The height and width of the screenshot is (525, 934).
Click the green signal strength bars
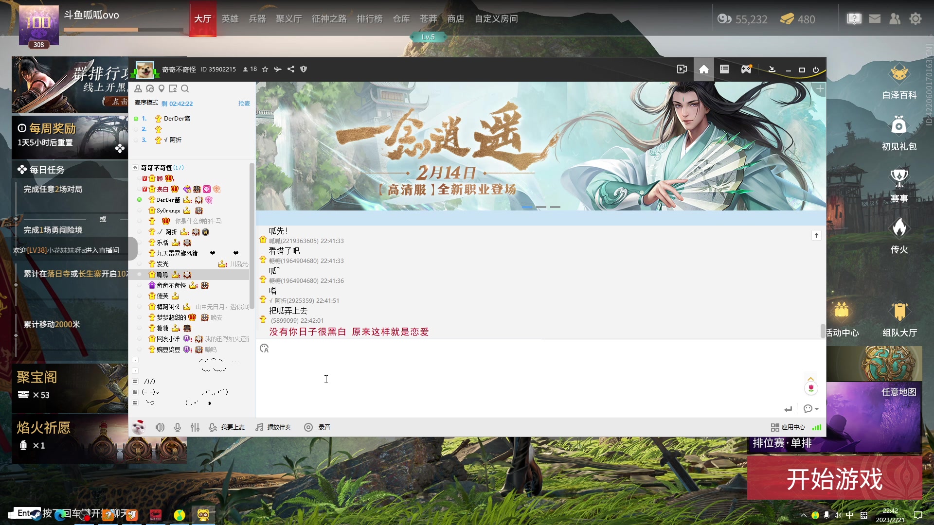click(x=817, y=427)
